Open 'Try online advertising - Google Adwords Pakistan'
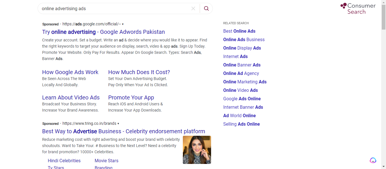The height and width of the screenshot is (169, 386). (103, 32)
